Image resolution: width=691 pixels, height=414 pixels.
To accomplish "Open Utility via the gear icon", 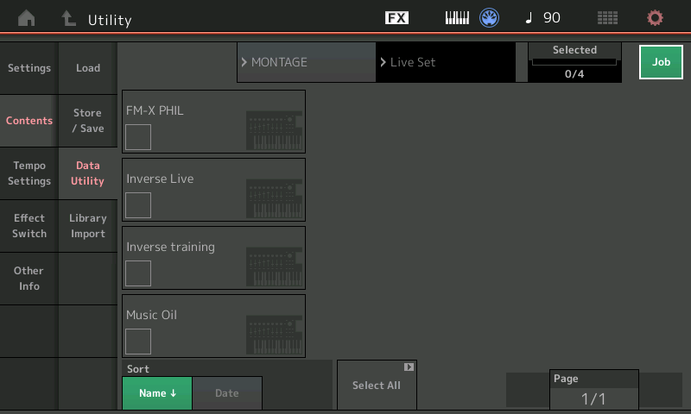I will [x=656, y=18].
